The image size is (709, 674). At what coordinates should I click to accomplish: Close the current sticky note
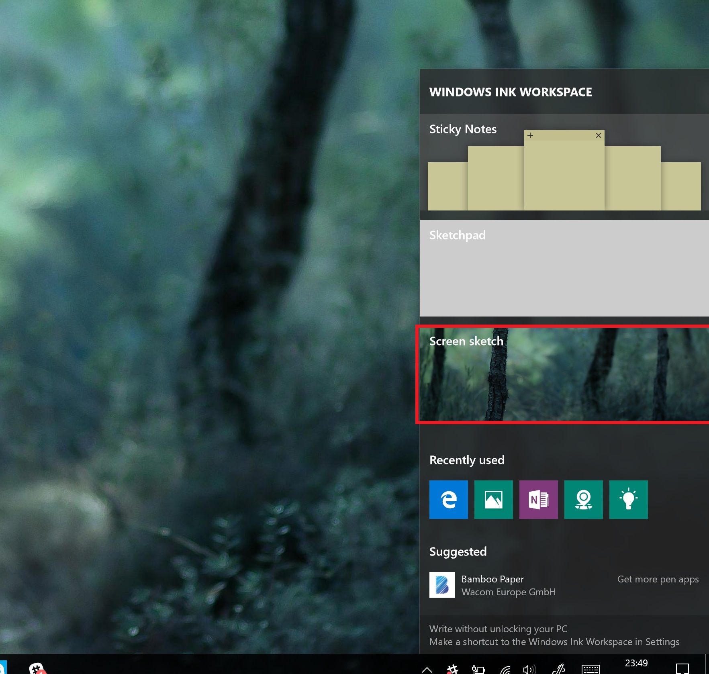(x=598, y=135)
